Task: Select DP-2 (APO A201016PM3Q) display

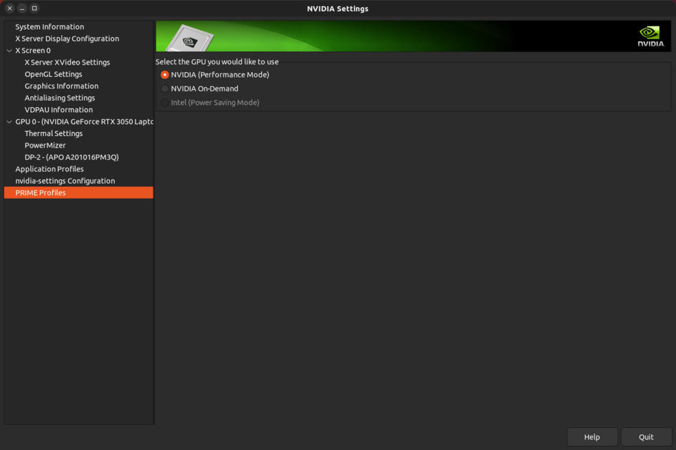Action: (71, 157)
